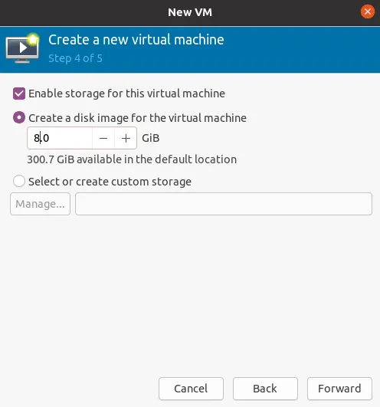Image resolution: width=380 pixels, height=407 pixels.
Task: Choose Select or create custom storage
Action: [x=19, y=181]
